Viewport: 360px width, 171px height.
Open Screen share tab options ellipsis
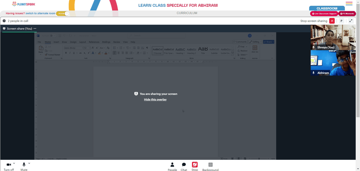35,28
